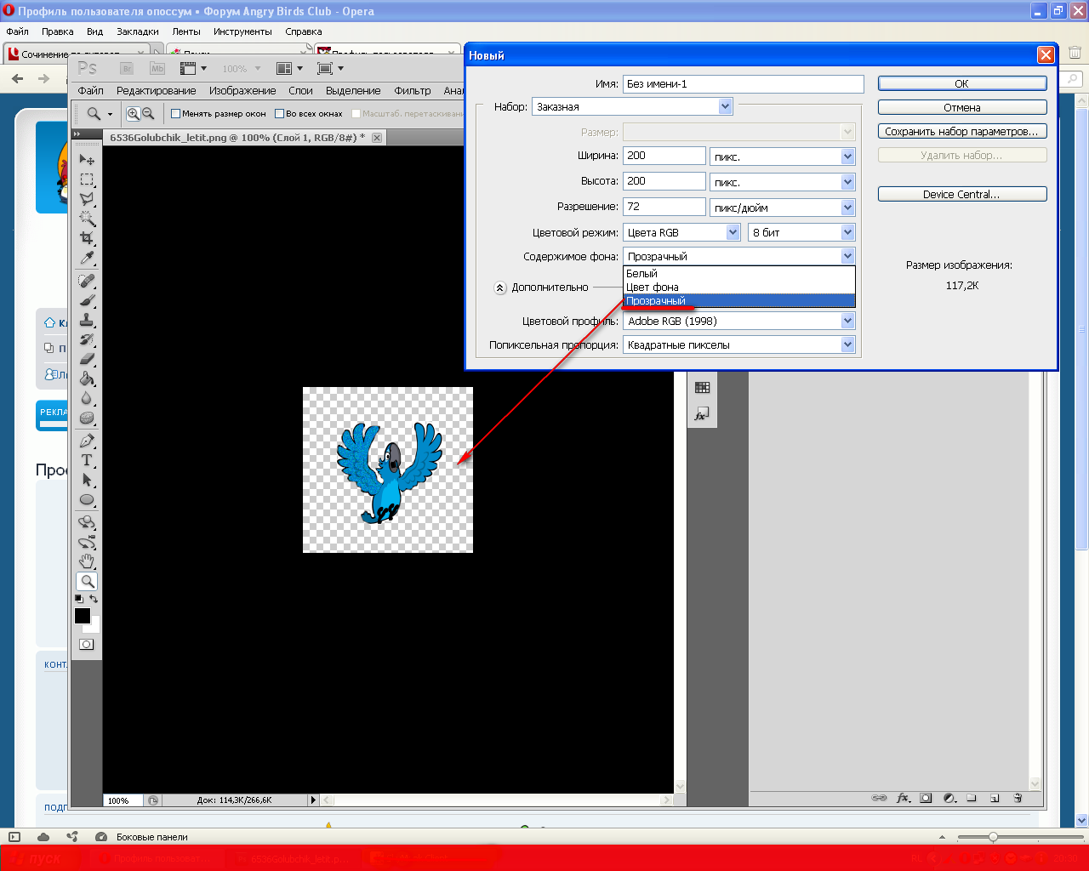This screenshot has height=871, width=1089.
Task: Select the Brush tool
Action: (x=87, y=300)
